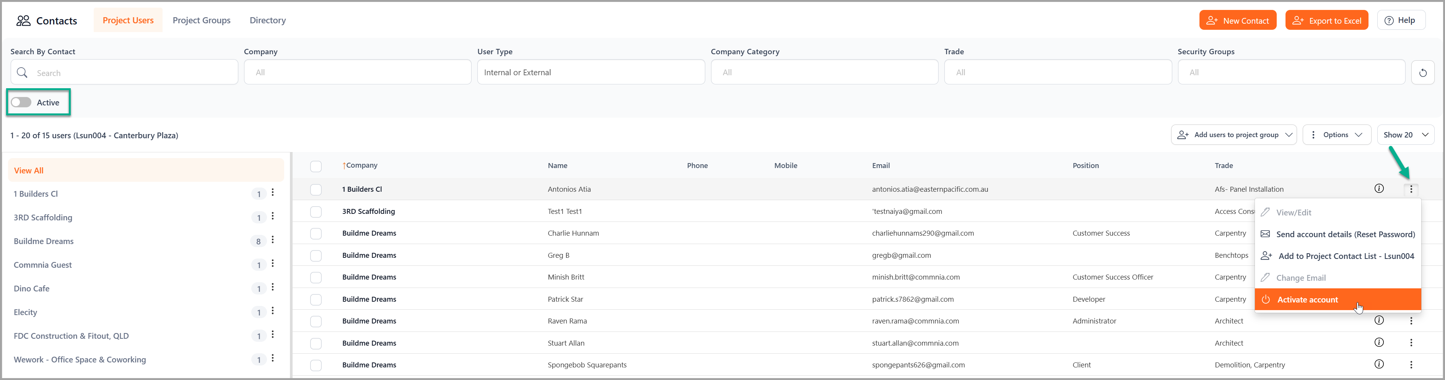Open the Company filter dropdown

click(x=357, y=72)
